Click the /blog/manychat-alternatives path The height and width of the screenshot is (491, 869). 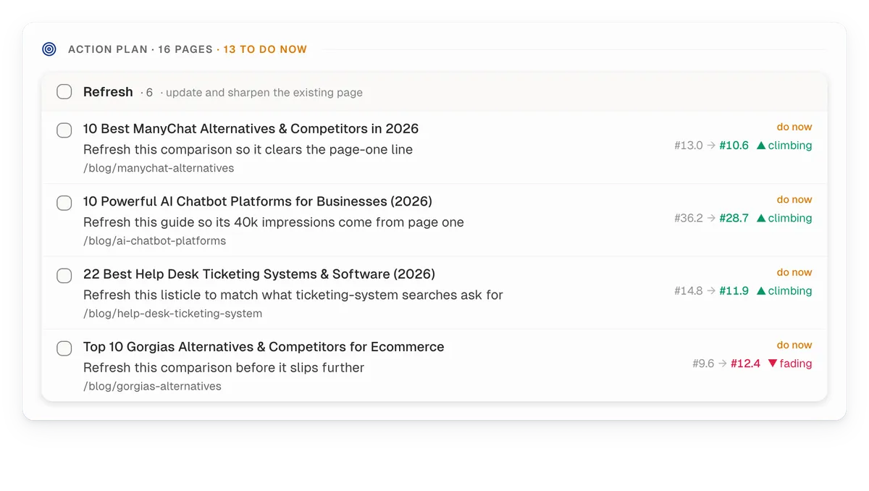(159, 168)
